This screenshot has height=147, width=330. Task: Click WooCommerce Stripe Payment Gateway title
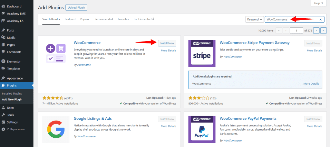coord(255,43)
